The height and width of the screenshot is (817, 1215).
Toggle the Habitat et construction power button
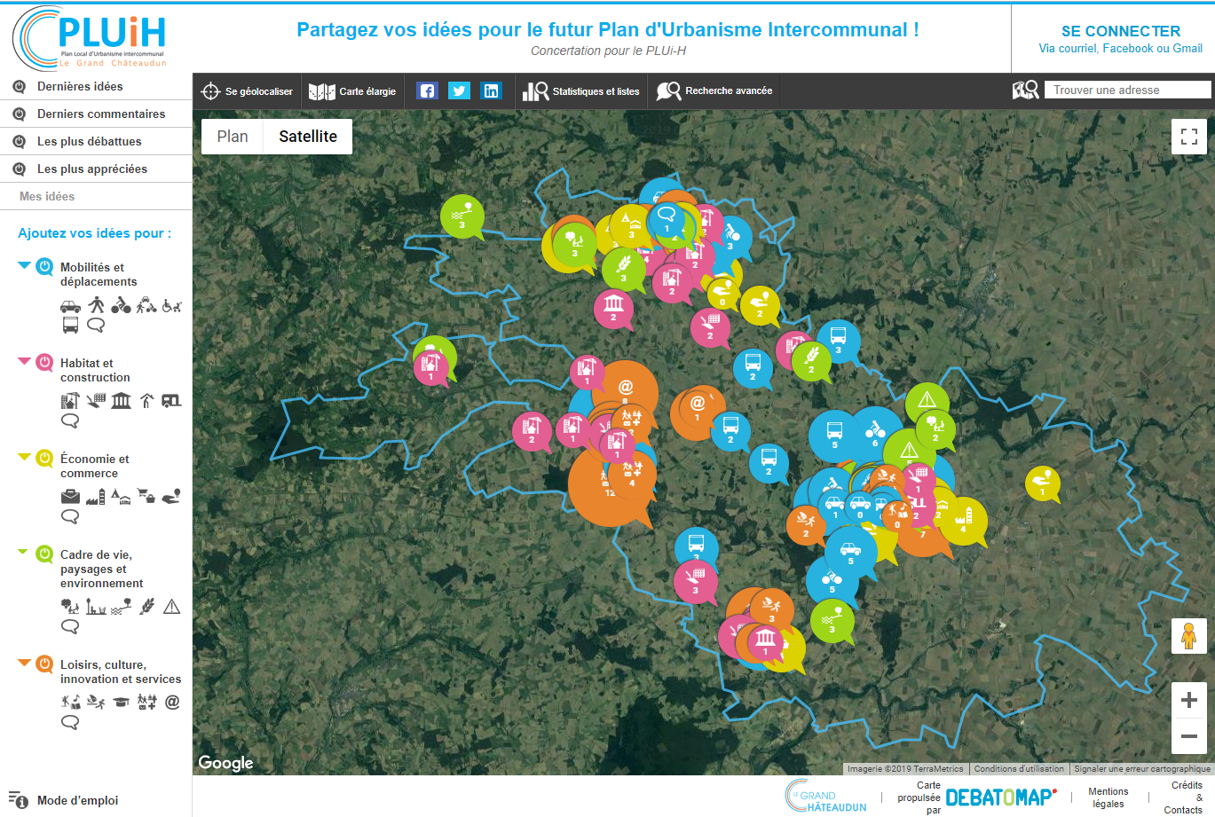point(44,363)
